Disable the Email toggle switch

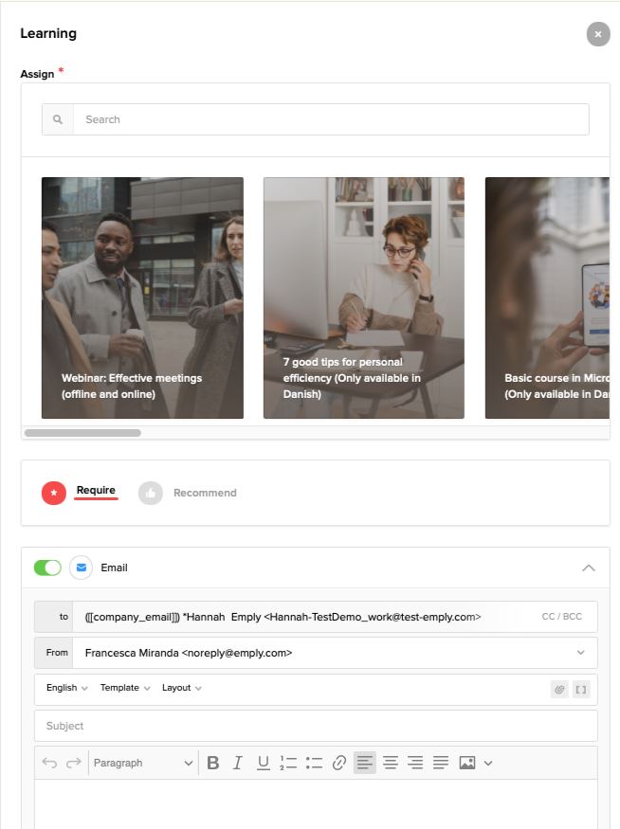[47, 568]
